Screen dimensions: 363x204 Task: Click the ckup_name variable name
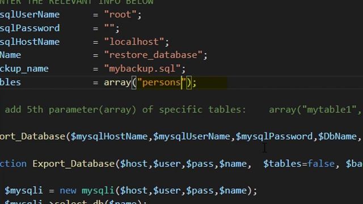[x=24, y=69]
